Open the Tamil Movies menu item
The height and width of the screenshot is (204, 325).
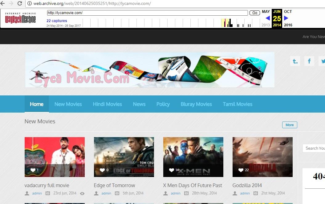(x=238, y=104)
